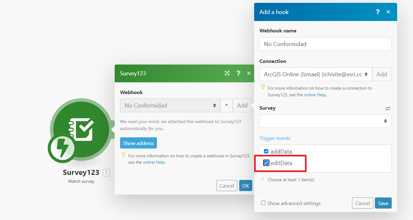413x220 pixels.
Task: Open the Survey dropdown
Action: [325, 121]
